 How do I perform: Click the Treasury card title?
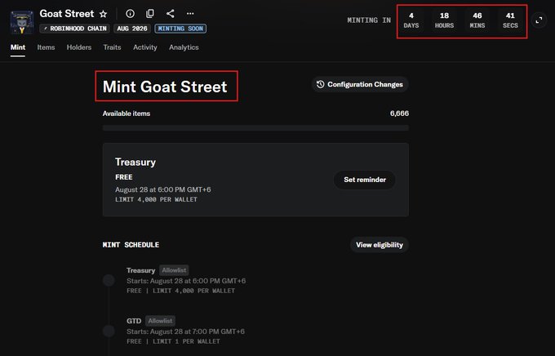pos(135,162)
